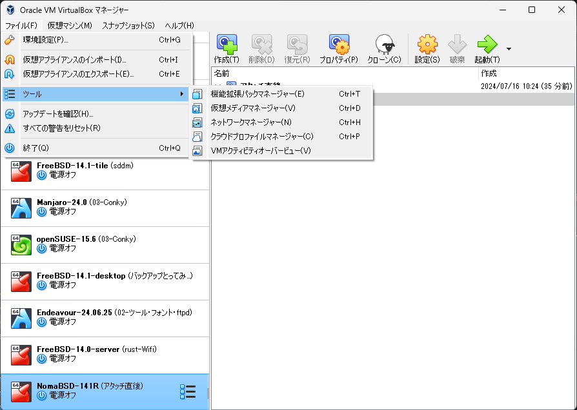This screenshot has width=577, height=410.
Task: Open the 仮想マシン(M) menu
Action: click(70, 25)
